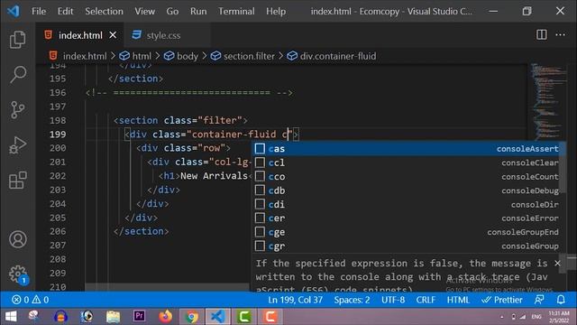Open the Help menu
The width and height of the screenshot is (577, 325).
(x=276, y=11)
